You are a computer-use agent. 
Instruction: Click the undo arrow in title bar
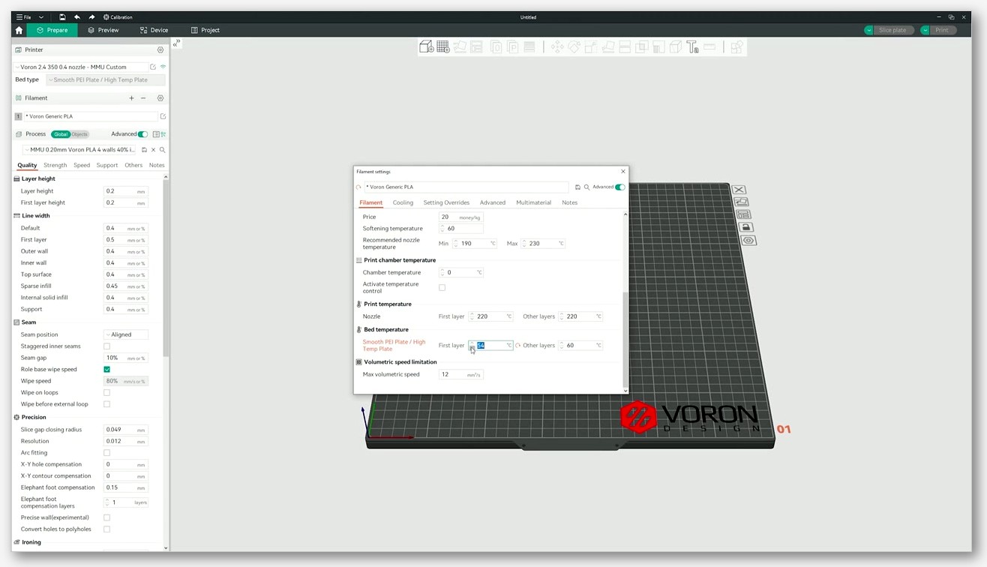click(76, 17)
